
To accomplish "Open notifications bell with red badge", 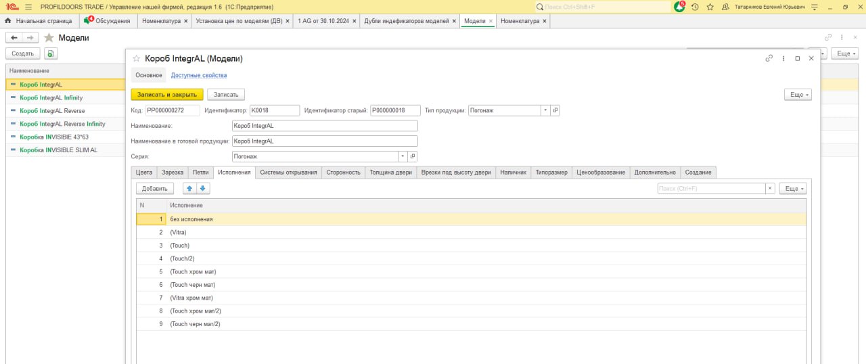I will tap(679, 7).
